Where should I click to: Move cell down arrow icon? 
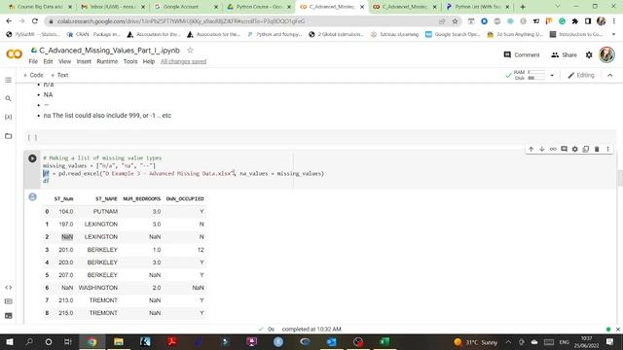(541, 149)
